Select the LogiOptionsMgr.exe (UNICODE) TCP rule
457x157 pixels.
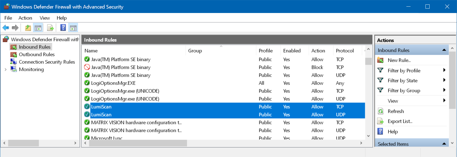click(x=224, y=91)
